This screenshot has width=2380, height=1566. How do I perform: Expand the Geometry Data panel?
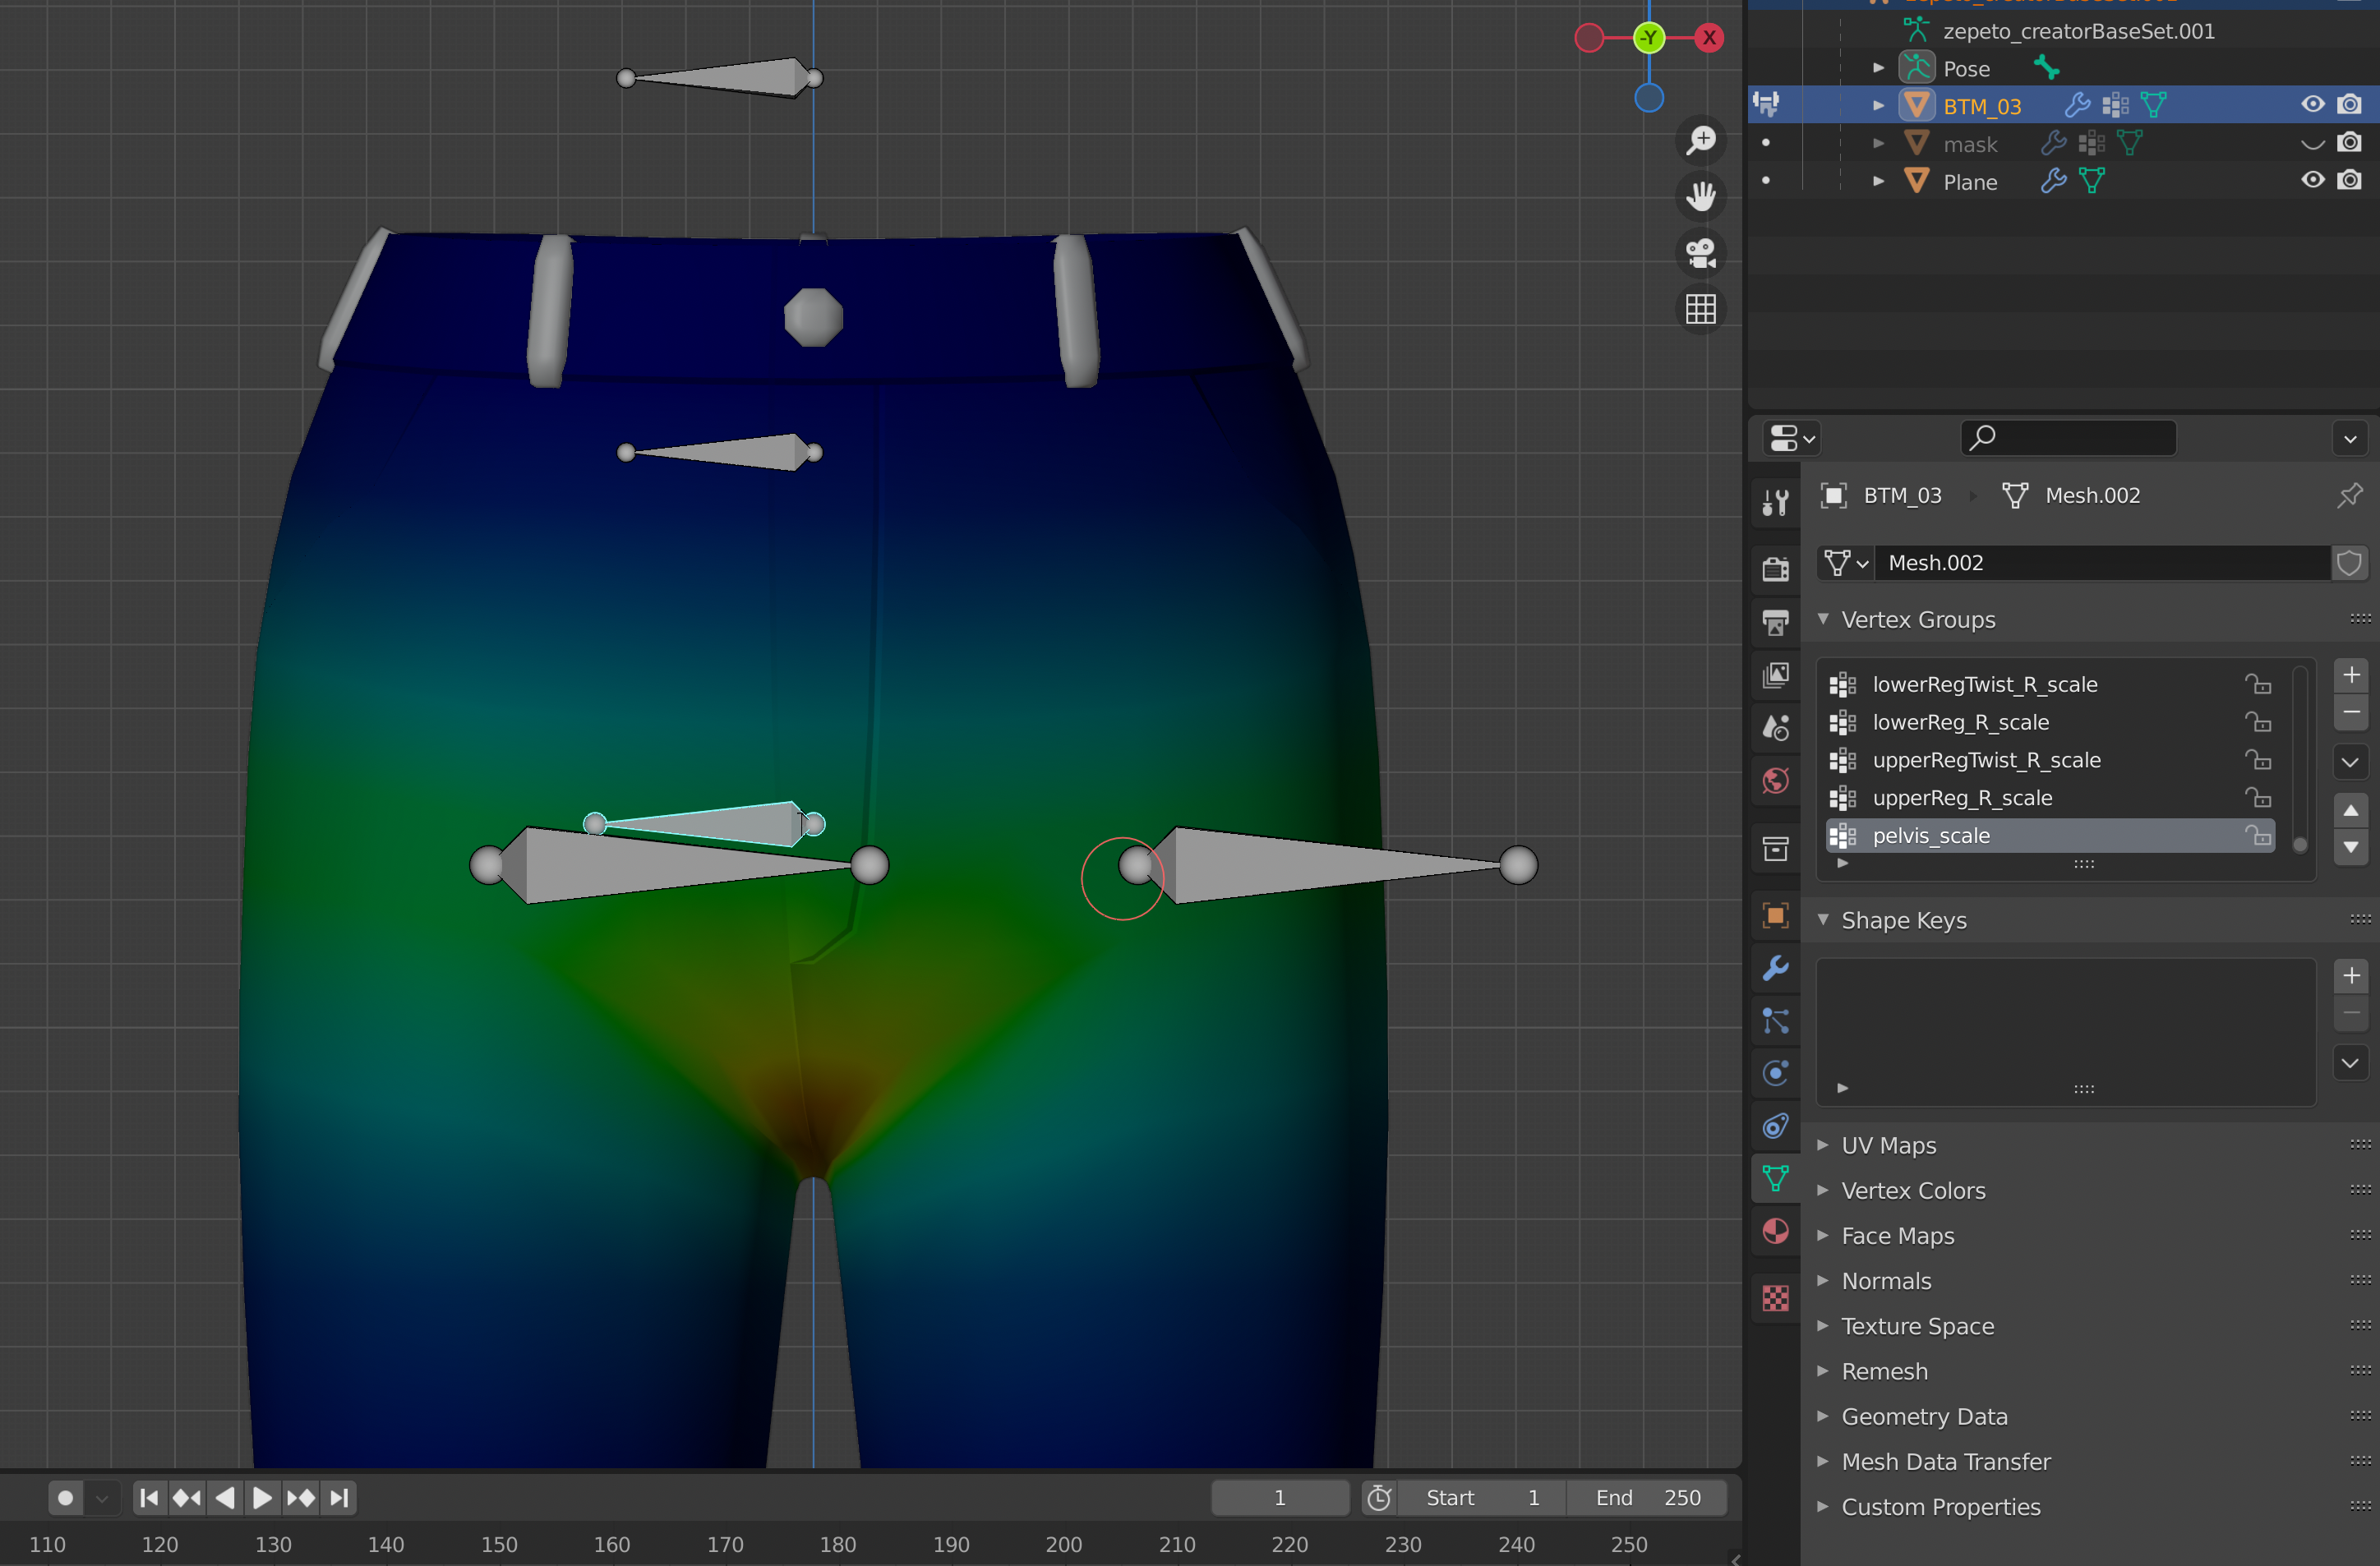coord(1823,1416)
